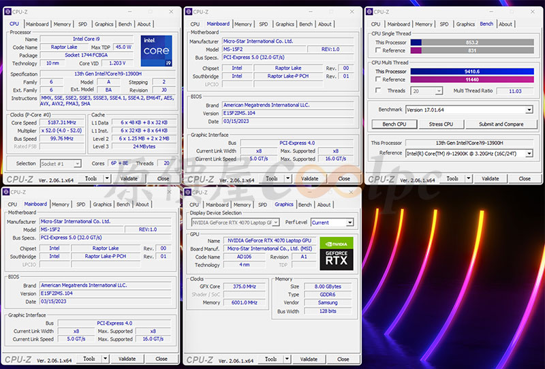Viewport: 545px width, 369px height.
Task: Click the Max TDP value 45.0 W
Action: 123,47
